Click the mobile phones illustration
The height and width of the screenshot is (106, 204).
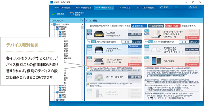point(156,61)
